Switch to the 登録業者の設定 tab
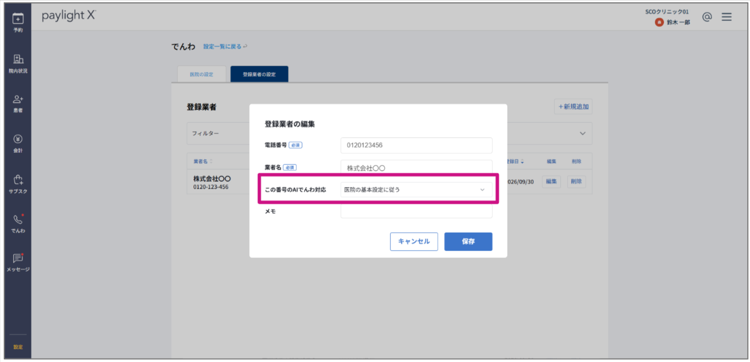This screenshot has height=362, width=750. [259, 74]
